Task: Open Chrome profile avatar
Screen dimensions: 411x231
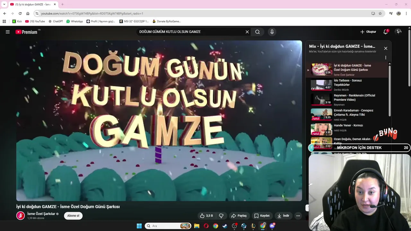Action: coord(398,13)
